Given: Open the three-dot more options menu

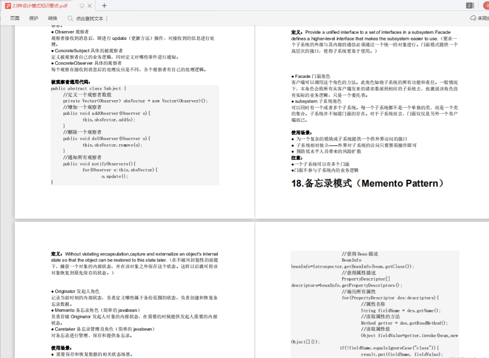Looking at the screenshot, I should pyautogui.click(x=106, y=19).
